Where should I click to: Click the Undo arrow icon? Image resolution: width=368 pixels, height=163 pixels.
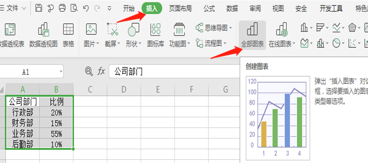click(x=86, y=8)
